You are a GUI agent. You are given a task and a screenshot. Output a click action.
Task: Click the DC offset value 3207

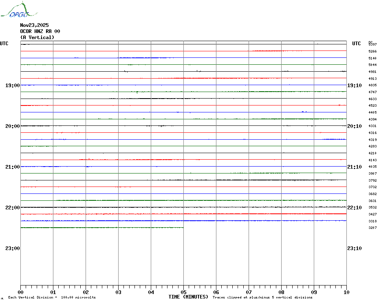[x=372, y=228]
